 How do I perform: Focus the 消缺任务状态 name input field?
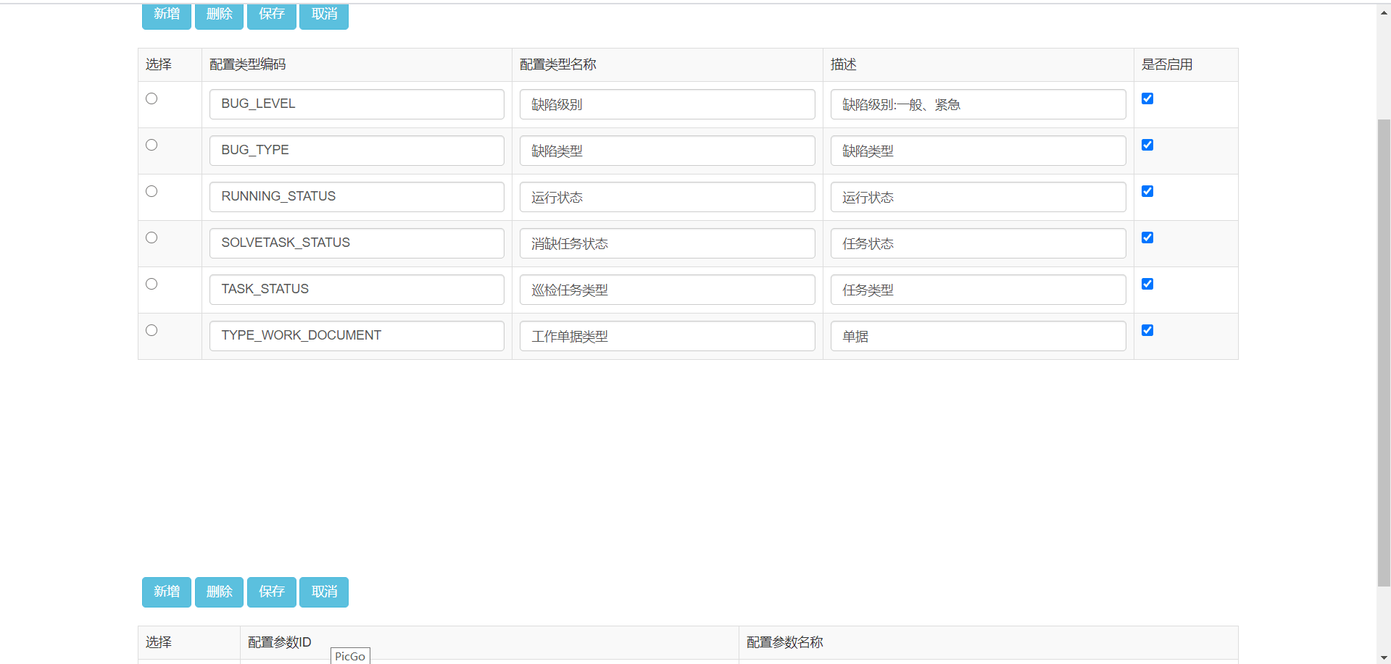[667, 243]
